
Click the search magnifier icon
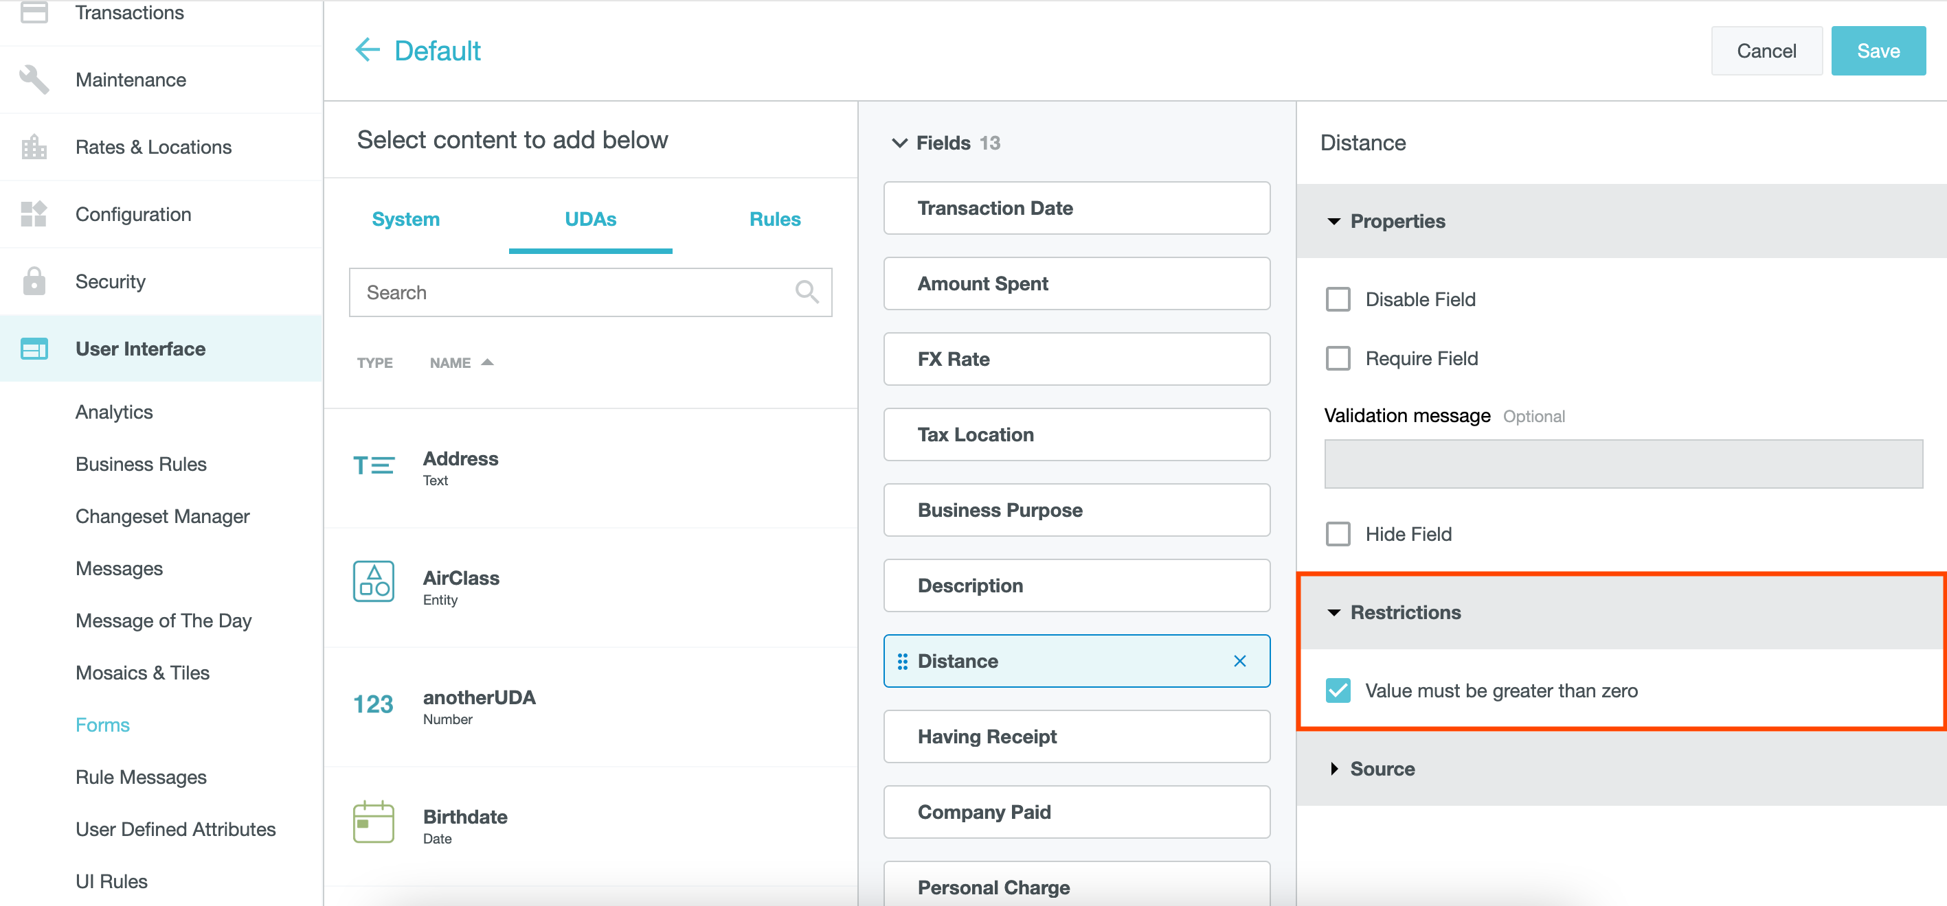807,292
